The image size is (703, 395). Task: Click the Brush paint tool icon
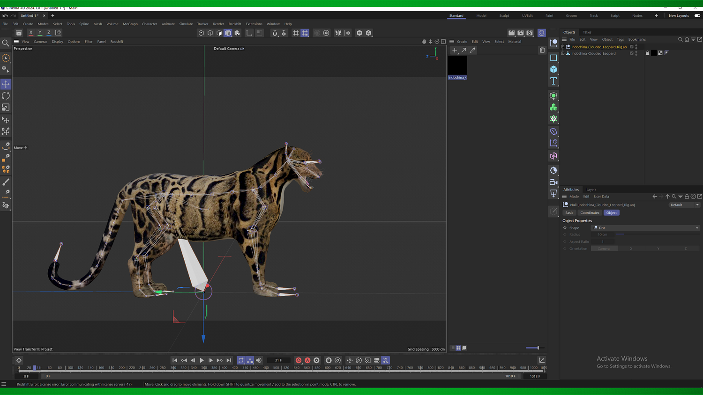[6, 182]
